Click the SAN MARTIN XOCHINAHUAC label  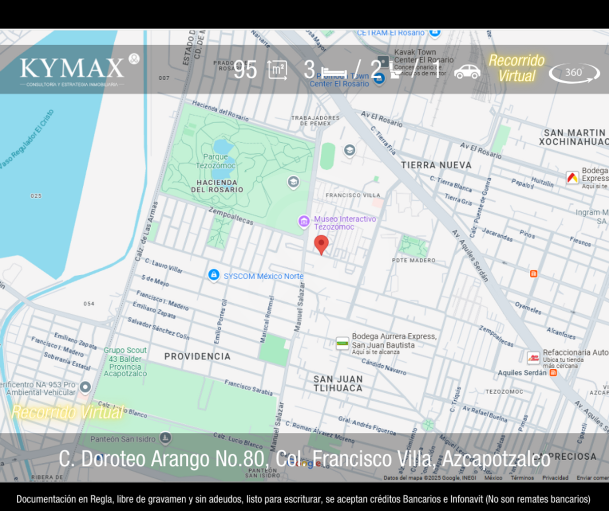(x=575, y=137)
